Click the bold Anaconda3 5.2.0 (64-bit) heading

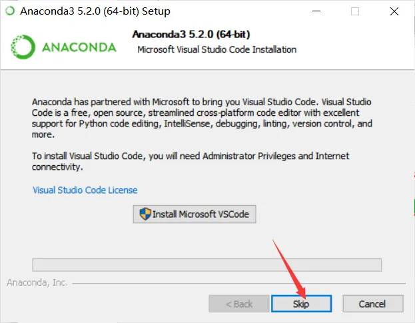pos(191,35)
